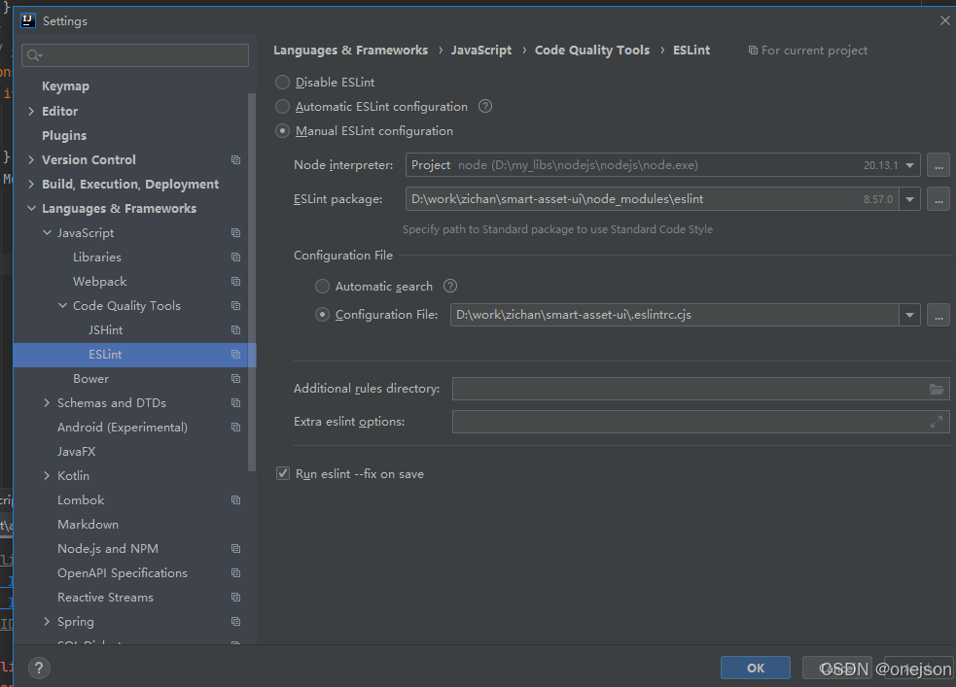Viewport: 956px width, 687px height.
Task: Open the ESLint package dropdown arrow
Action: [909, 199]
